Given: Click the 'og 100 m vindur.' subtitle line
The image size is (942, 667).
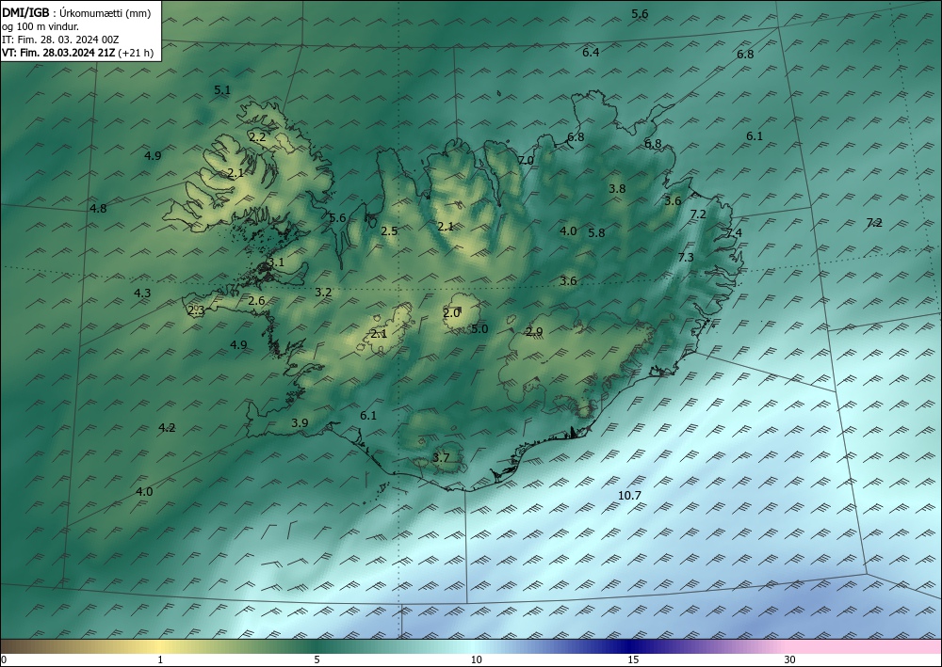Looking at the screenshot, I should 41,26.
